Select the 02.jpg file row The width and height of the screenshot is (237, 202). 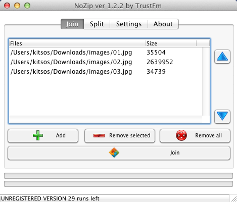[x=106, y=62]
